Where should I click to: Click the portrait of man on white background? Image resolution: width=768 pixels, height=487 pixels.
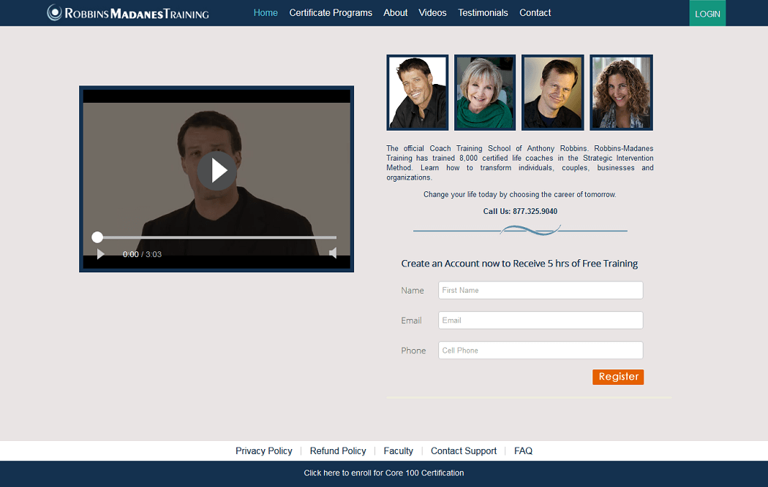[x=418, y=93]
